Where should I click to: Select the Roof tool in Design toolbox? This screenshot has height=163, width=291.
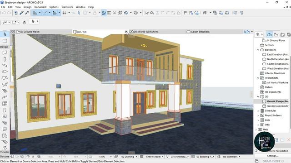click(x=5, y=78)
